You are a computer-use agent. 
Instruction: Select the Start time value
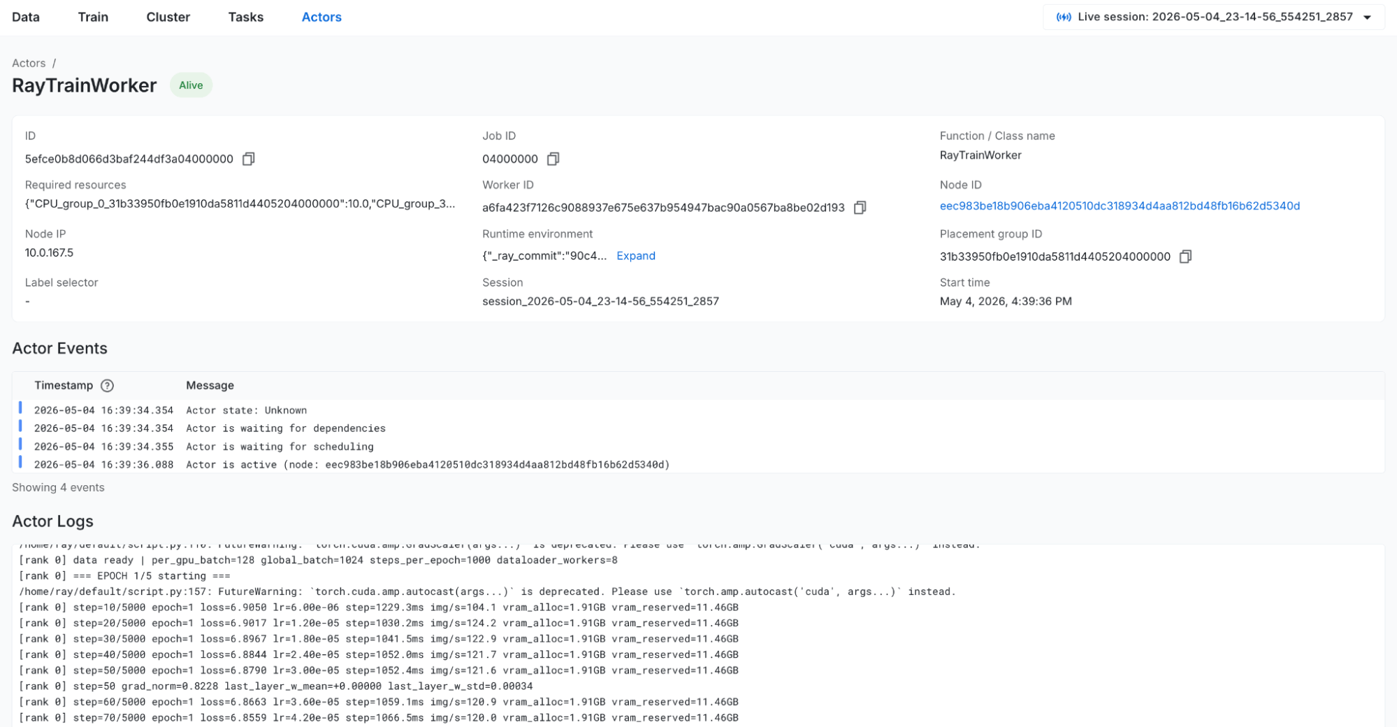coord(1006,301)
